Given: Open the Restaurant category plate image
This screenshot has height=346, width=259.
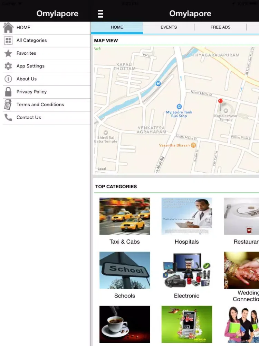Looking at the screenshot, I should tap(241, 216).
